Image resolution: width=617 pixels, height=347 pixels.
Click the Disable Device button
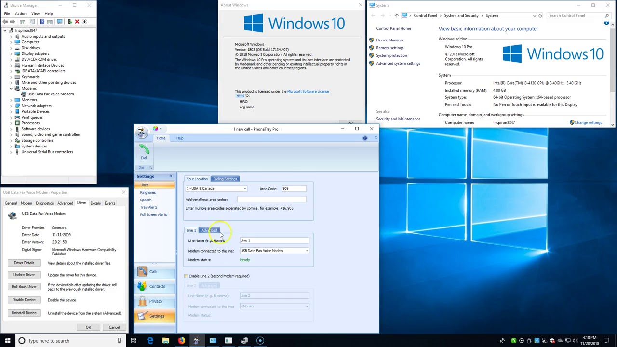(x=24, y=300)
